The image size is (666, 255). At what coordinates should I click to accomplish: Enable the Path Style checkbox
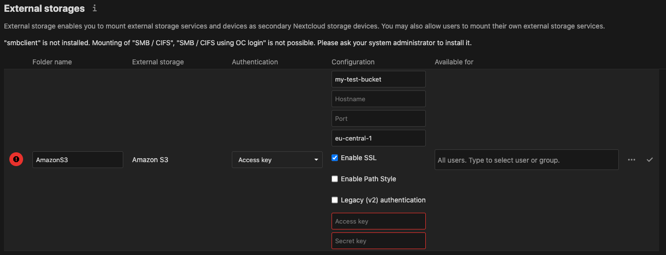click(335, 179)
